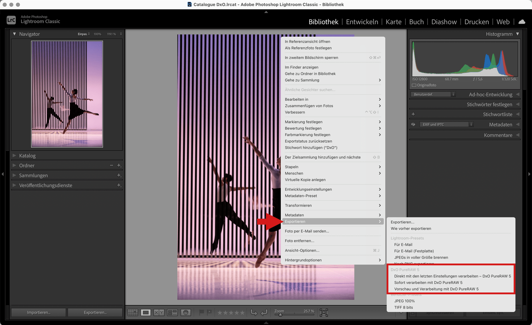532x325 pixels.
Task: Remove folder with minus icon in Ordner
Action: [x=111, y=165]
